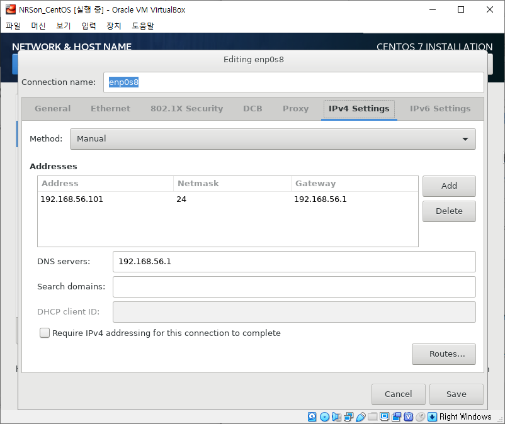
Task: Maximize the VirtualBox window
Action: 461,9
